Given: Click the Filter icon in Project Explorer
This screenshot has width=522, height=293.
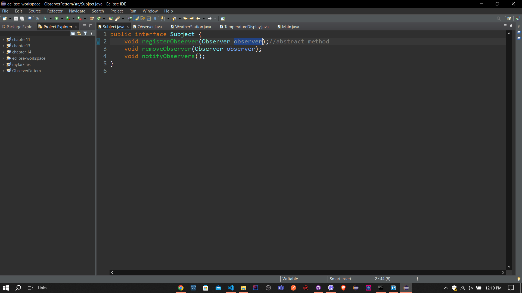Looking at the screenshot, I should (x=85, y=33).
